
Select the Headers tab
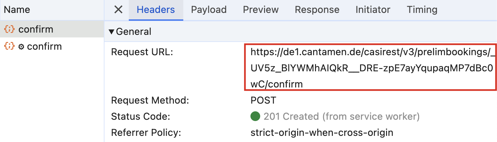point(156,10)
